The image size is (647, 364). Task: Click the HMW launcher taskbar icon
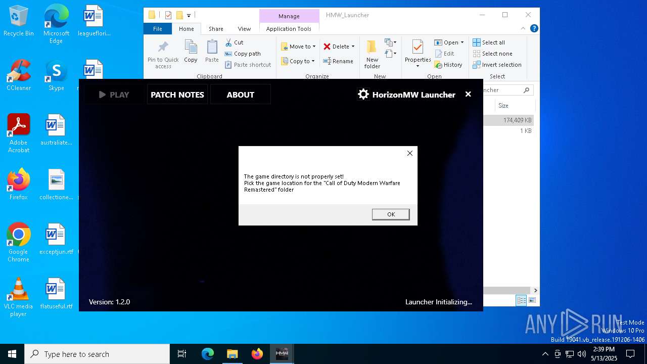click(282, 354)
